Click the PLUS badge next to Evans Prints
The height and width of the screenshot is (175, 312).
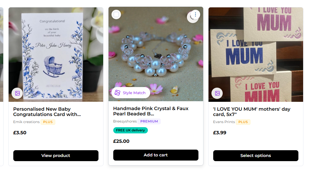pos(243,122)
